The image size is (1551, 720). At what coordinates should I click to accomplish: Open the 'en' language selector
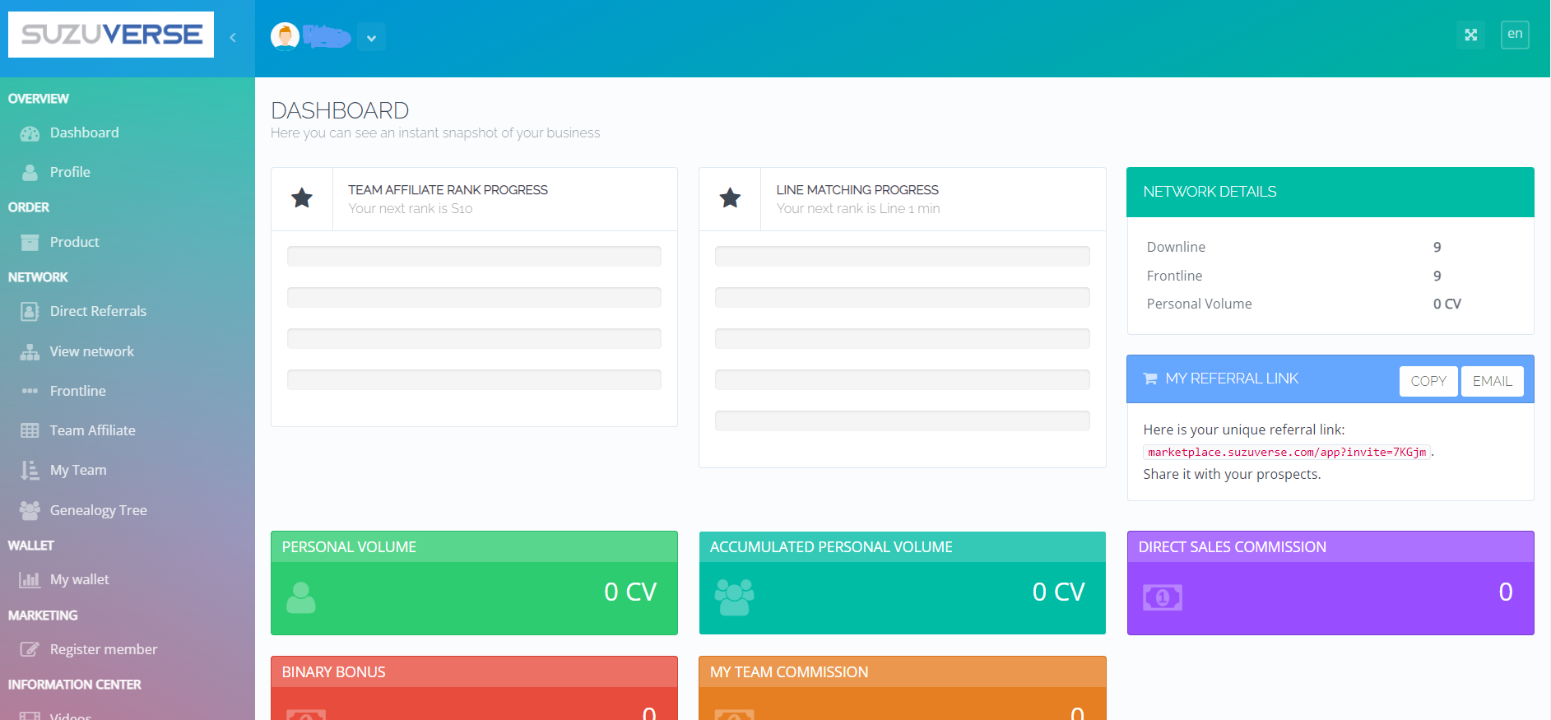[x=1514, y=35]
